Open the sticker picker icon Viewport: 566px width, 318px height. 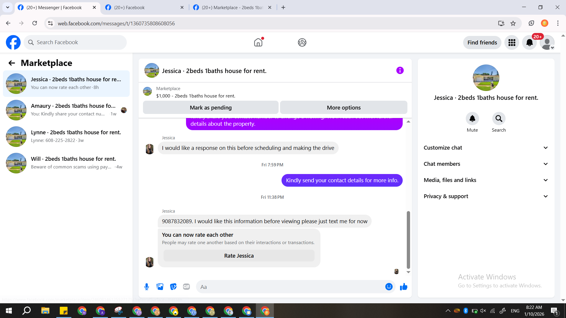(173, 287)
